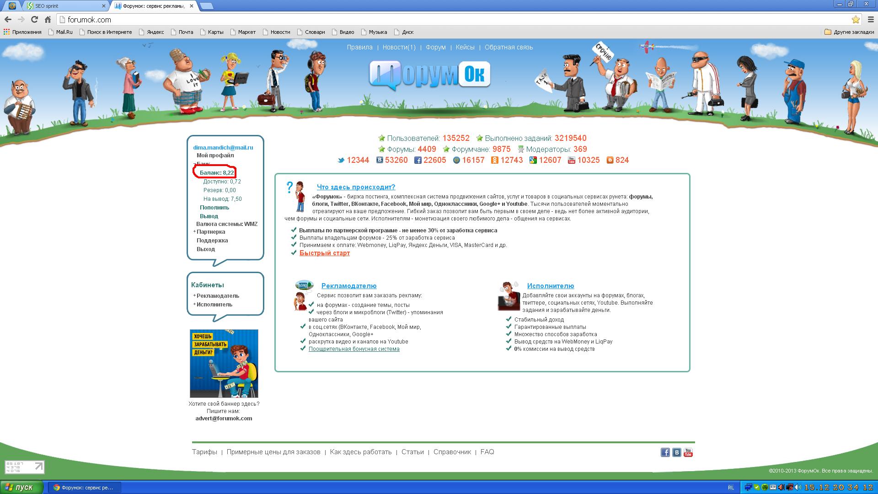Open the FAQ footer link
Image resolution: width=878 pixels, height=494 pixels.
[487, 452]
